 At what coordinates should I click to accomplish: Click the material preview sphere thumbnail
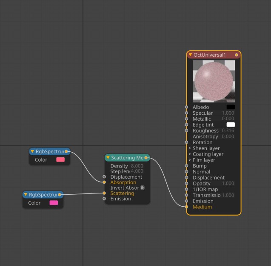214,81
